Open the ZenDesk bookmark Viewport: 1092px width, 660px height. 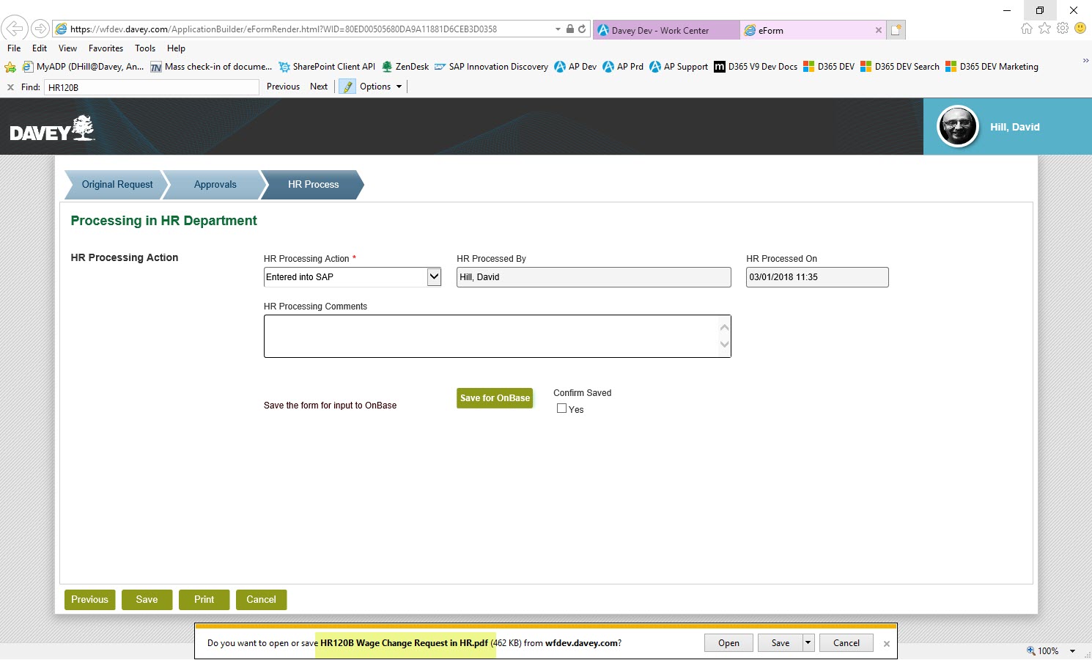405,67
